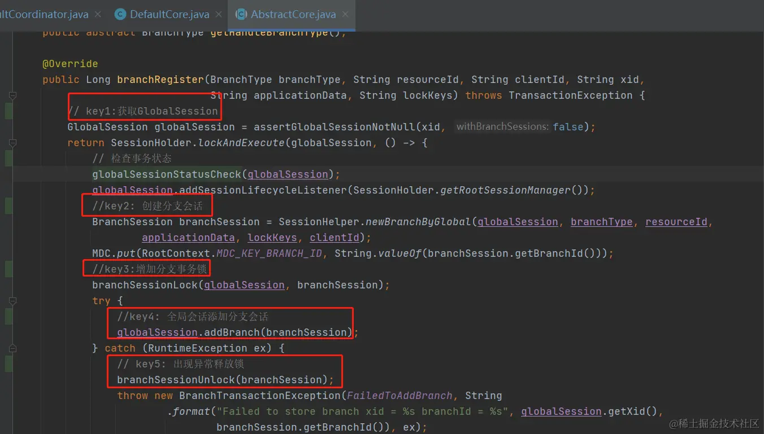Click the green change marker beside key1 comment

8,111
